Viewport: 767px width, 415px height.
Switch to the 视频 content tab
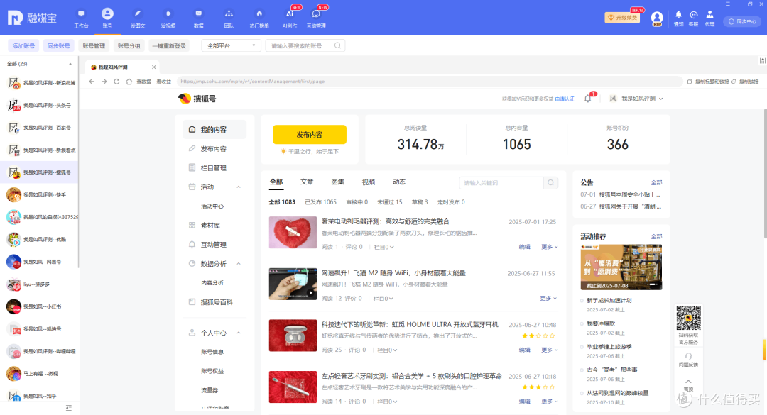tap(369, 182)
